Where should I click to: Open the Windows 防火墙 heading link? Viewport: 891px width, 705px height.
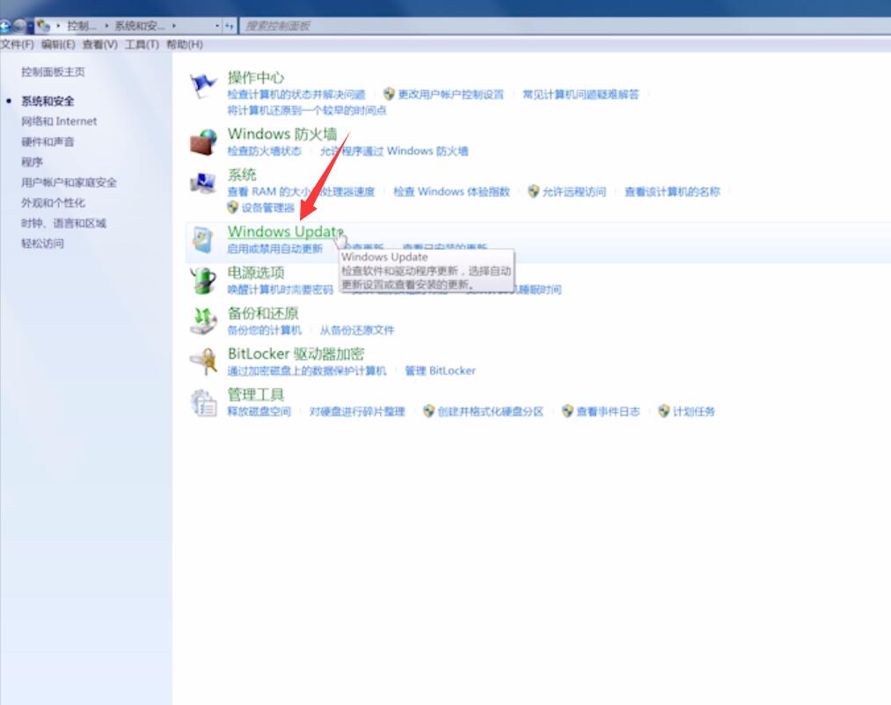282,134
